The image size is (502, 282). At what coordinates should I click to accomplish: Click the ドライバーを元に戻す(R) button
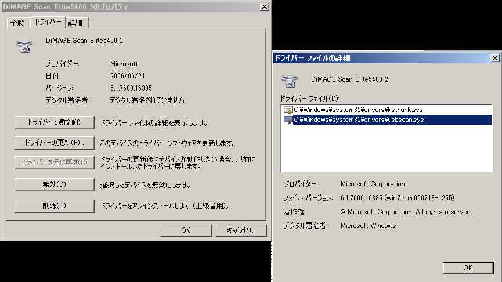[55, 162]
